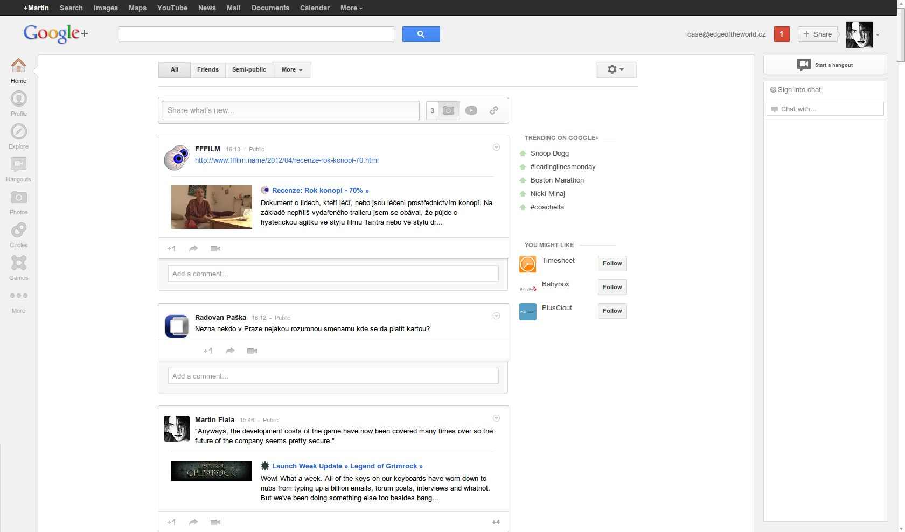Screen dimensions: 905x532
Task: Open Radovan Paška's avatar picture
Action: pos(177,326)
